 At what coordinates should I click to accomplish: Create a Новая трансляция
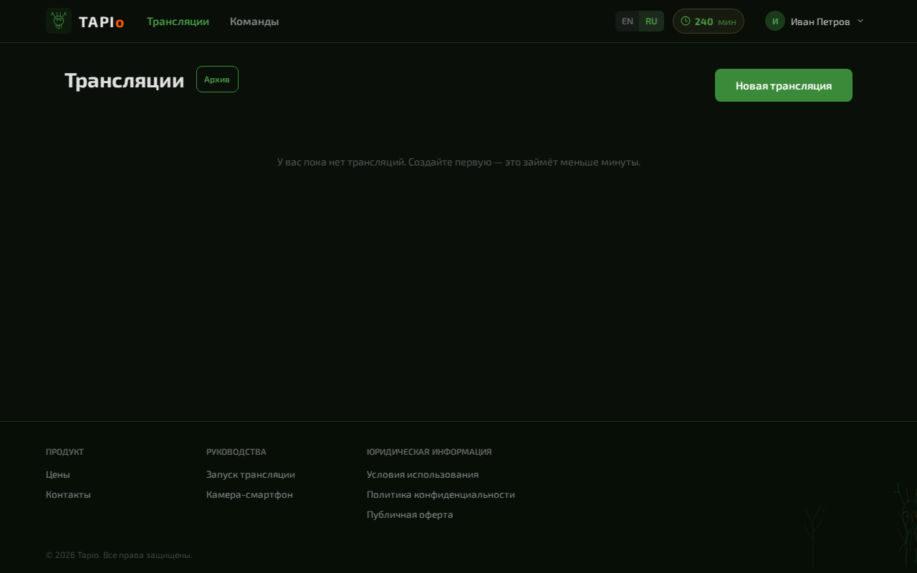click(784, 85)
